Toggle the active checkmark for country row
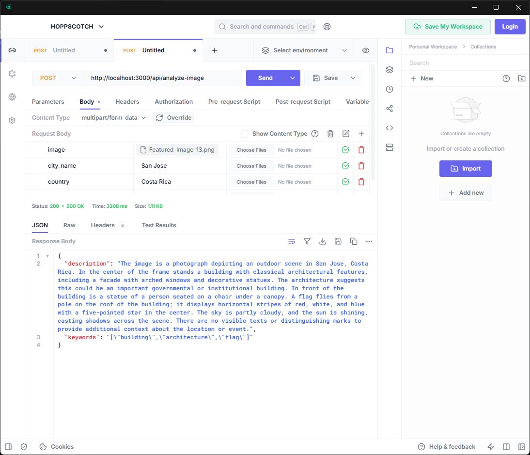Screen dimensions: 530x455 pyautogui.click(x=345, y=182)
